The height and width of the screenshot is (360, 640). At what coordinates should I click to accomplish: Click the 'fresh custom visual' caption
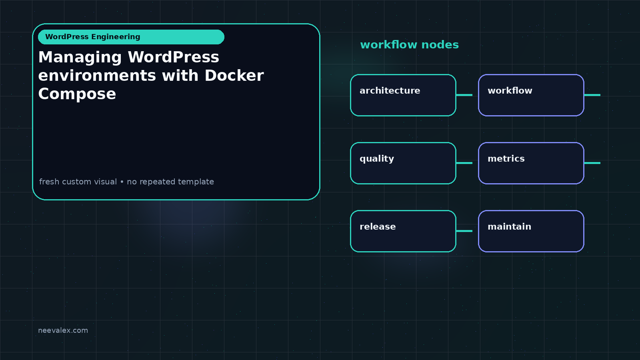(126, 182)
